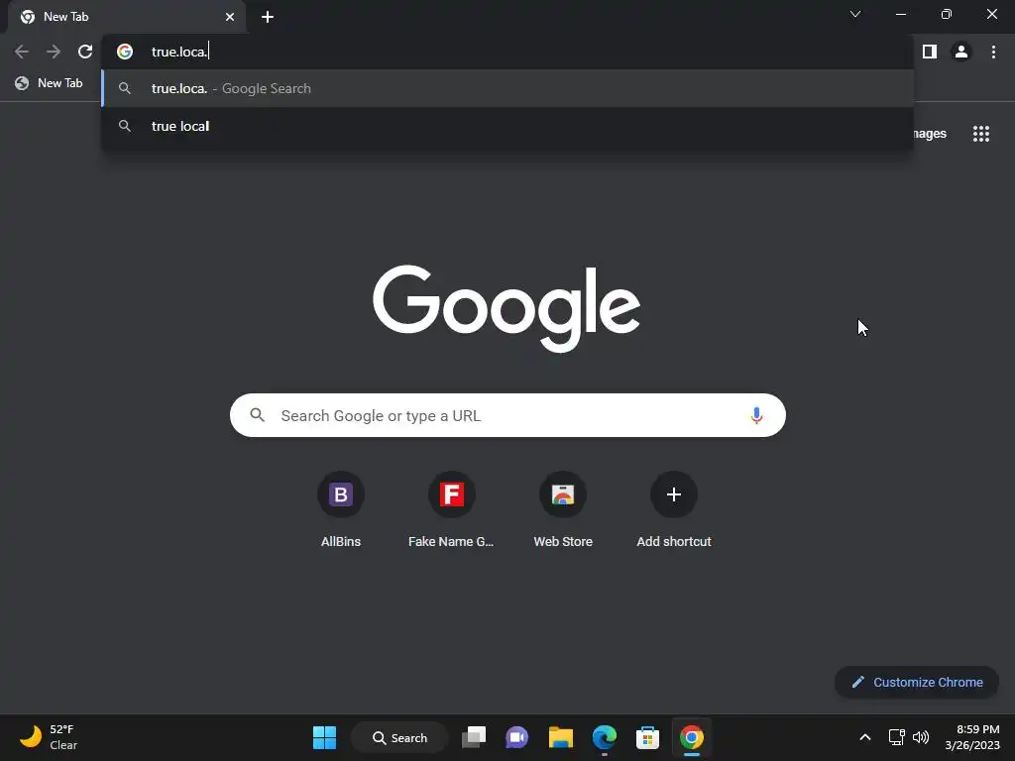Open network settings from the tray icon
The height and width of the screenshot is (761, 1015).
(x=896, y=737)
